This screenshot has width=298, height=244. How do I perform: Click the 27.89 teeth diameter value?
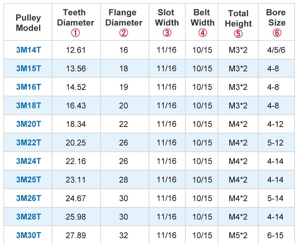[x=75, y=235]
